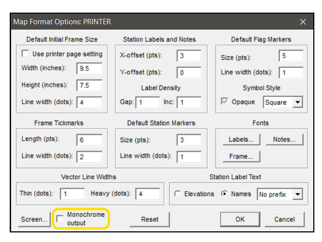Enable Use printer page setting checkbox
This screenshot has height=242, width=322.
pyautogui.click(x=25, y=54)
